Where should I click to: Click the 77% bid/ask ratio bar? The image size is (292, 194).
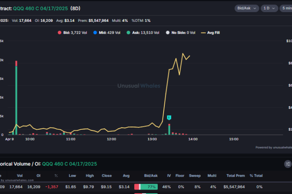146,187
